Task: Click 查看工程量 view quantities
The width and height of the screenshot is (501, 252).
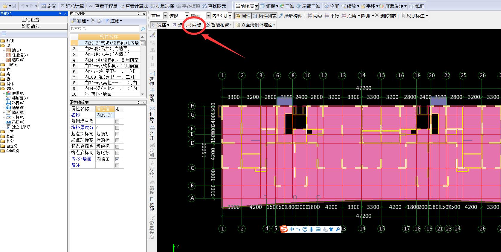Action: pyautogui.click(x=103, y=6)
